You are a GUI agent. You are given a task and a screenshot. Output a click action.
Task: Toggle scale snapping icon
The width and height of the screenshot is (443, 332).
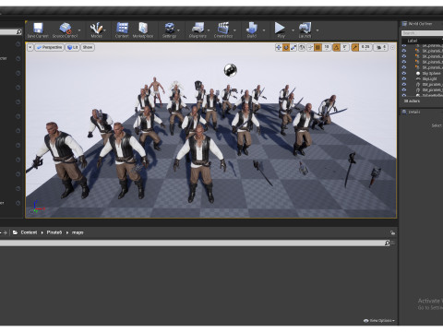coord(355,47)
